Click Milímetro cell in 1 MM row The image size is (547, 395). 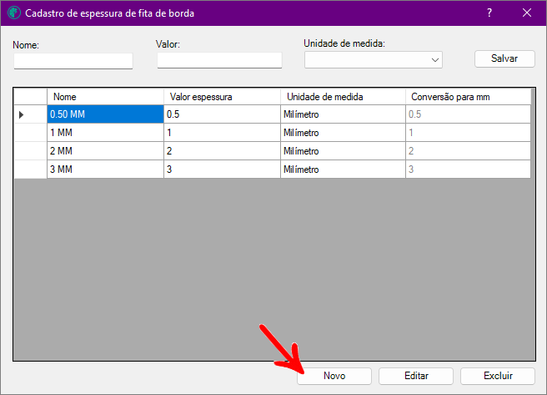[343, 133]
